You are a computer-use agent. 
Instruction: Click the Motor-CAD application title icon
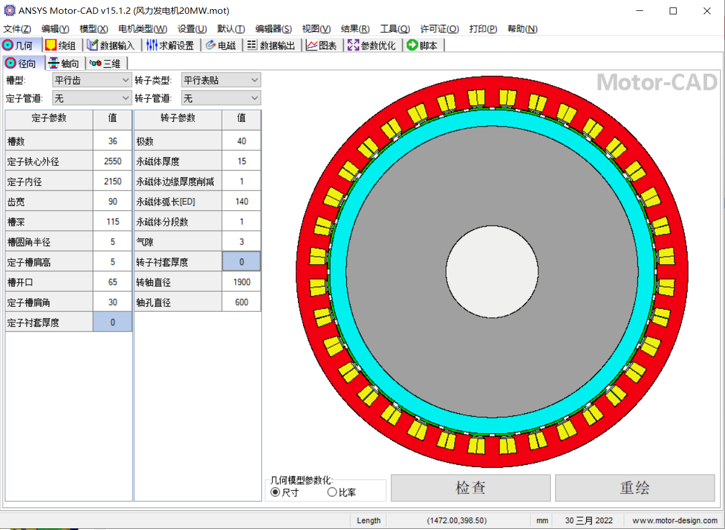[9, 10]
